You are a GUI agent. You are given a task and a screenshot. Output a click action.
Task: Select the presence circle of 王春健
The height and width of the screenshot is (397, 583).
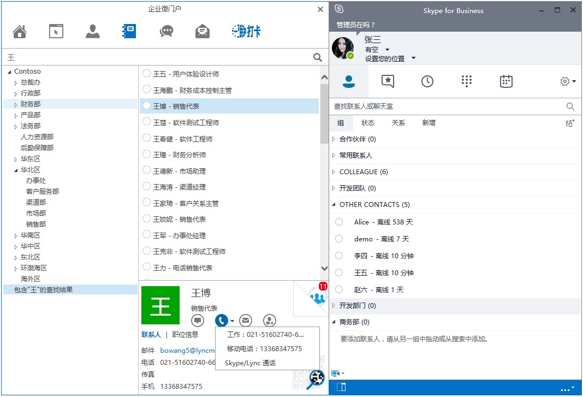click(146, 138)
